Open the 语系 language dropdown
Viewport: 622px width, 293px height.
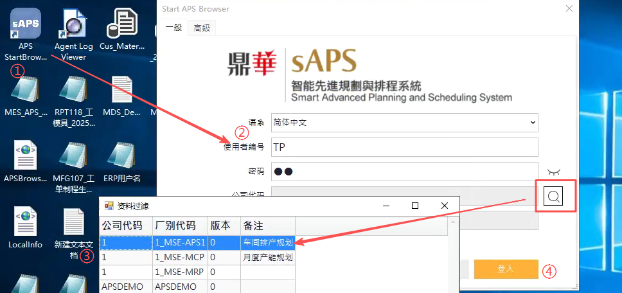tap(405, 123)
